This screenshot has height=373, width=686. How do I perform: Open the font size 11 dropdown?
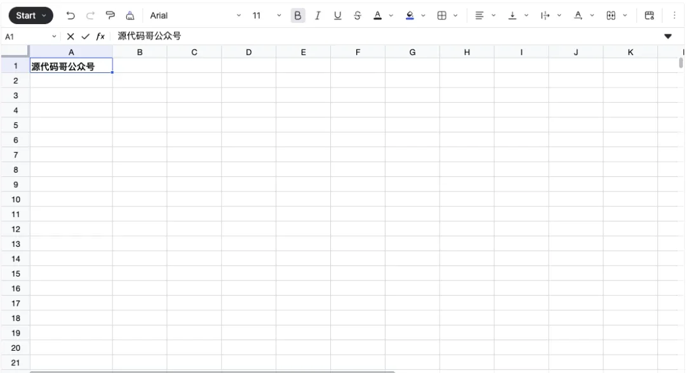(266, 15)
